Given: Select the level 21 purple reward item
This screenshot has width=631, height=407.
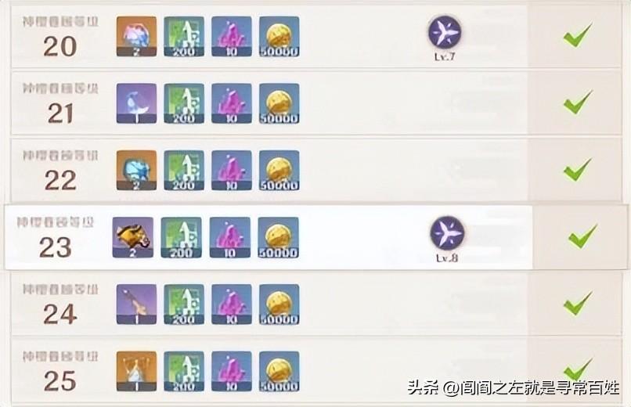Looking at the screenshot, I should [136, 103].
